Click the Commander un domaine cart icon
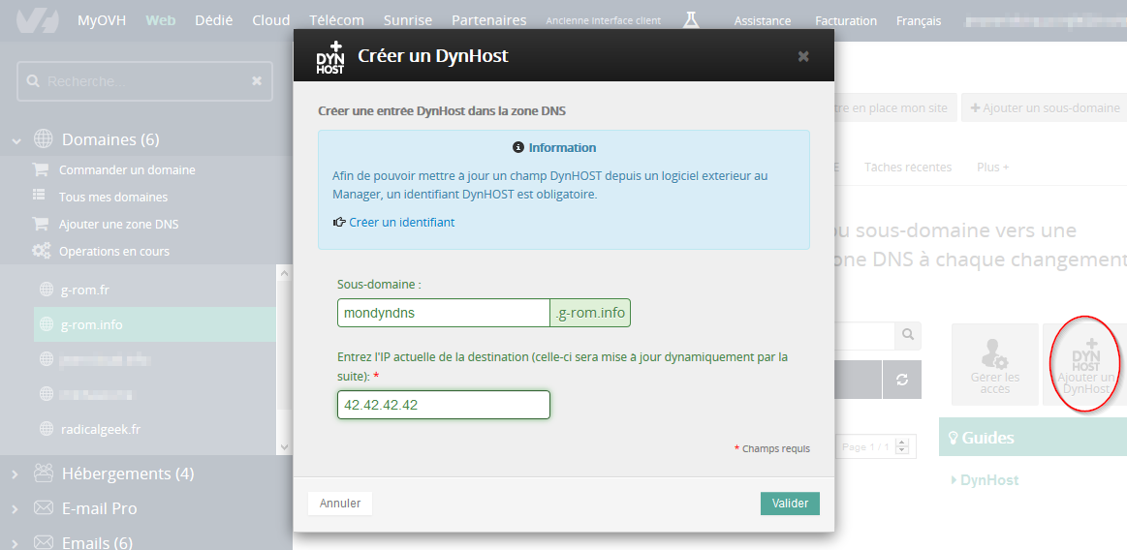The height and width of the screenshot is (550, 1127). pyautogui.click(x=41, y=169)
